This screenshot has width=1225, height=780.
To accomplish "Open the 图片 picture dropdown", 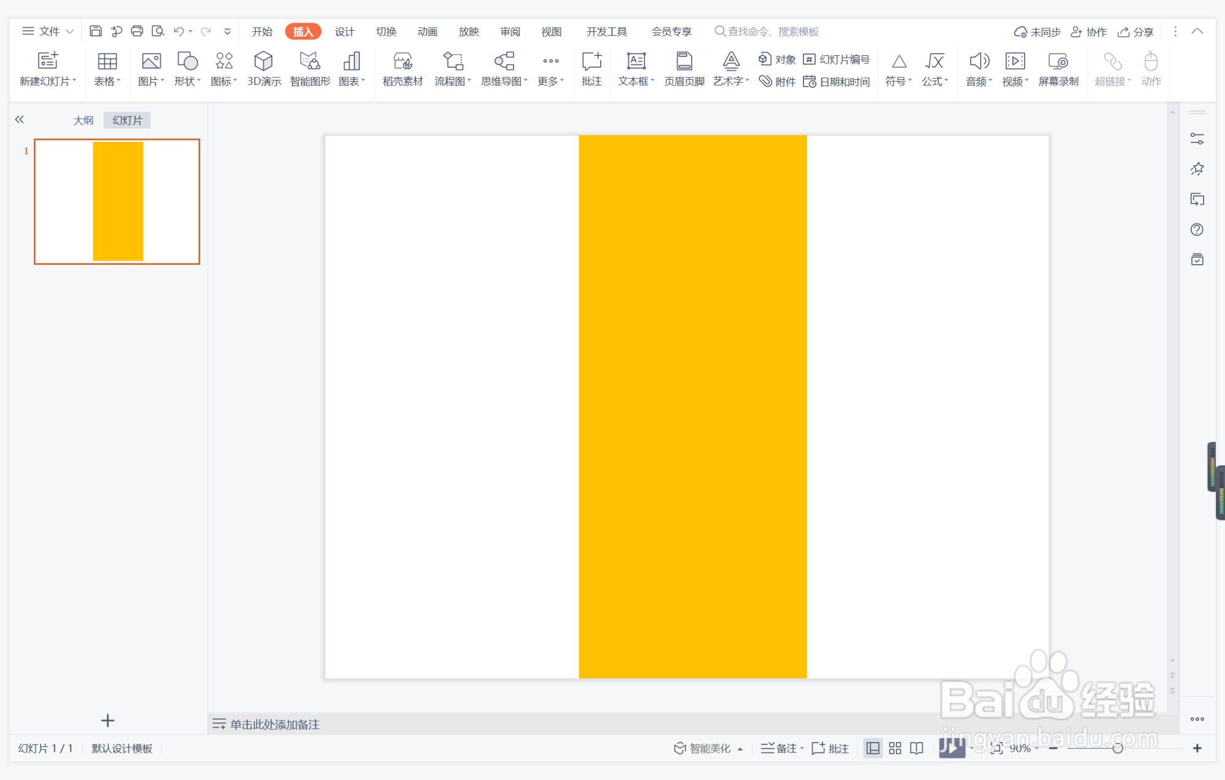I will point(151,81).
